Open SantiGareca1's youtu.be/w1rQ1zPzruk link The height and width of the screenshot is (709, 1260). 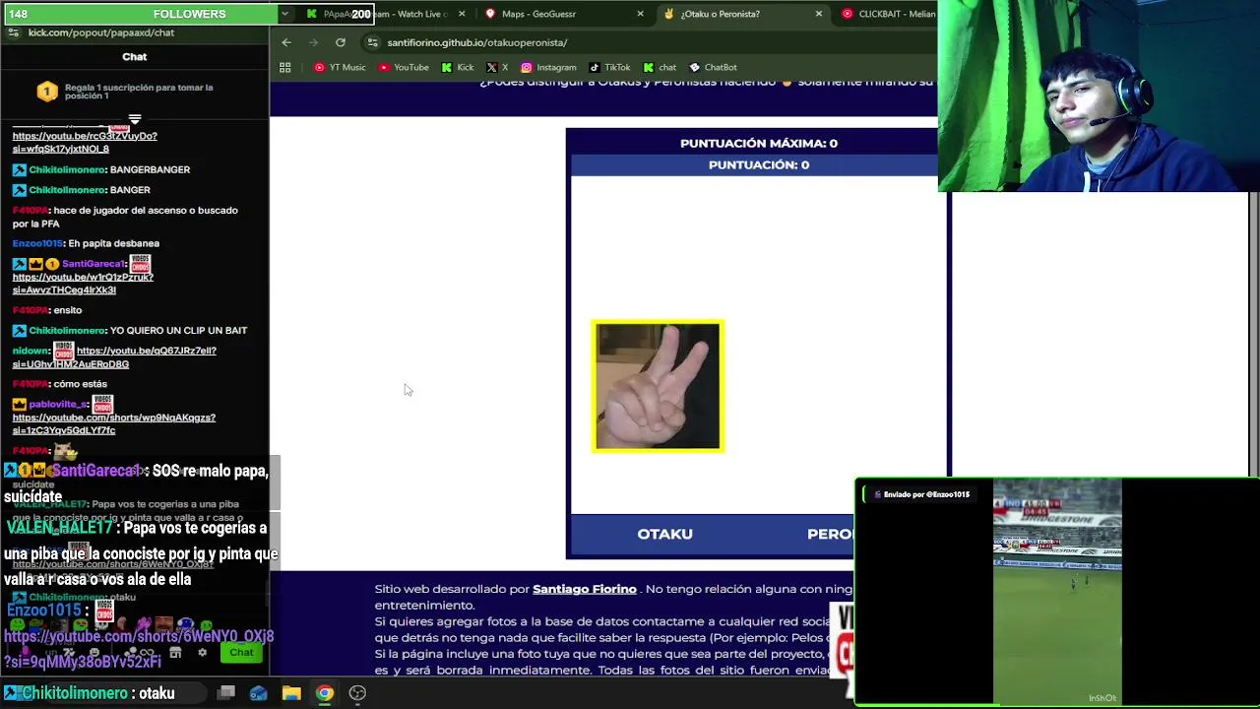(x=83, y=284)
